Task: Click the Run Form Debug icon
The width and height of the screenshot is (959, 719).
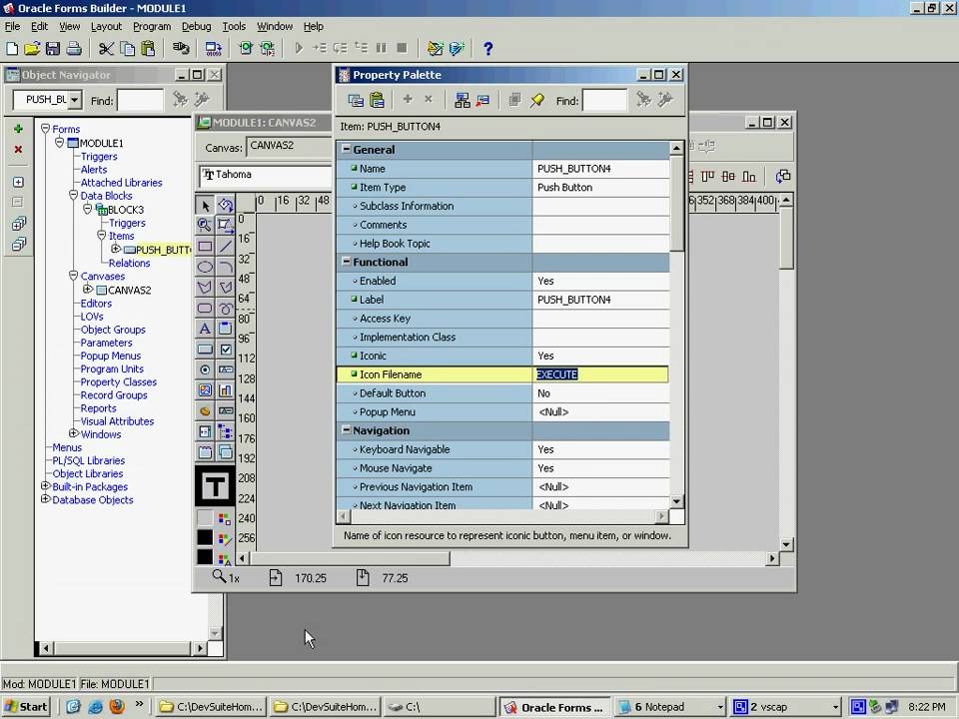Action: click(268, 48)
